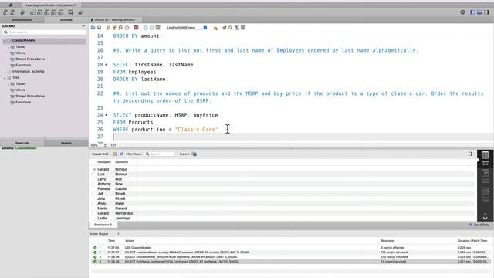
Task: Switch to the Schemas tab
Action: coord(66,20)
